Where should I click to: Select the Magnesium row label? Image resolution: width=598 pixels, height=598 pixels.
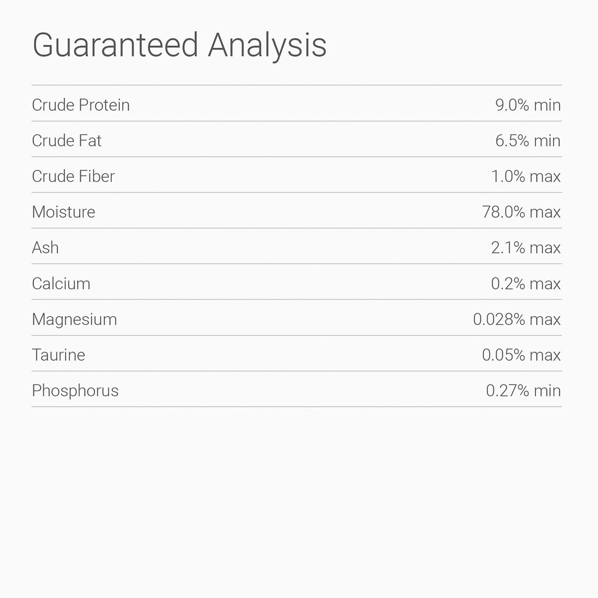coord(74,319)
